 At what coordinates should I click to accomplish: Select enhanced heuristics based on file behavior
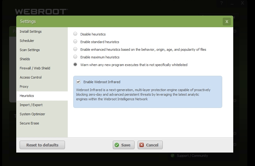[75, 49]
